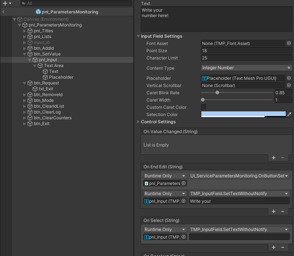Click the 'Write your' argument field
294x256 pixels.
coord(239,201)
